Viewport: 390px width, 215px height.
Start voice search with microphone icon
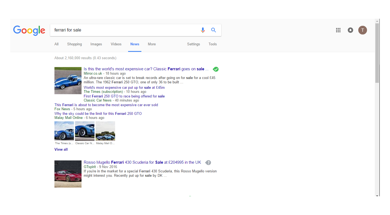tap(203, 30)
